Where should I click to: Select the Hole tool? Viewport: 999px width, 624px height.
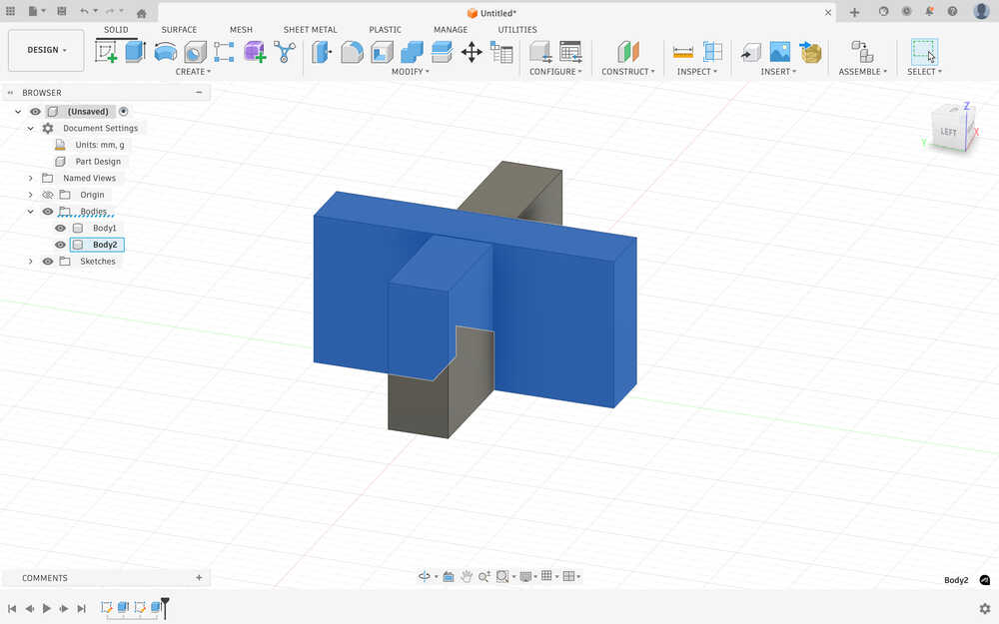(x=195, y=52)
